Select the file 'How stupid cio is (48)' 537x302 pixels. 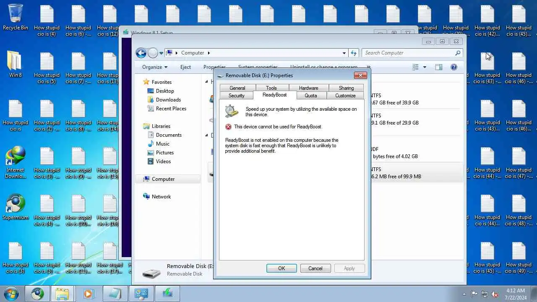(x=519, y=210)
